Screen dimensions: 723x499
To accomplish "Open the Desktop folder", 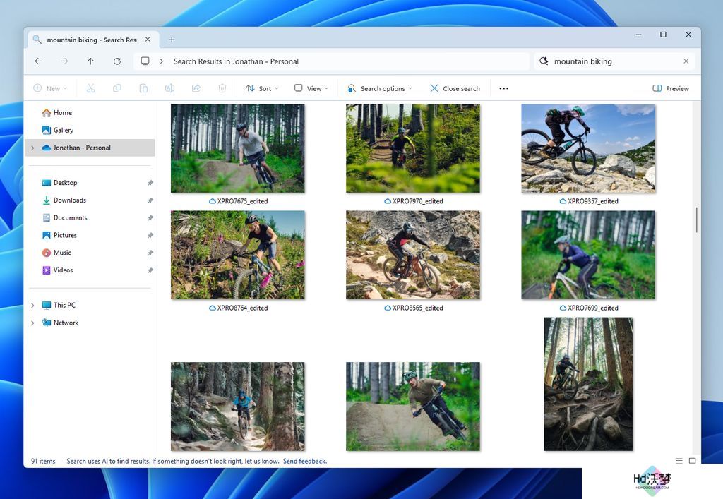I will pyautogui.click(x=66, y=183).
